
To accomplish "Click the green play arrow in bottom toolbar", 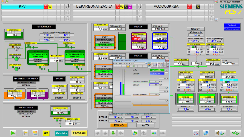I will 13,133.
